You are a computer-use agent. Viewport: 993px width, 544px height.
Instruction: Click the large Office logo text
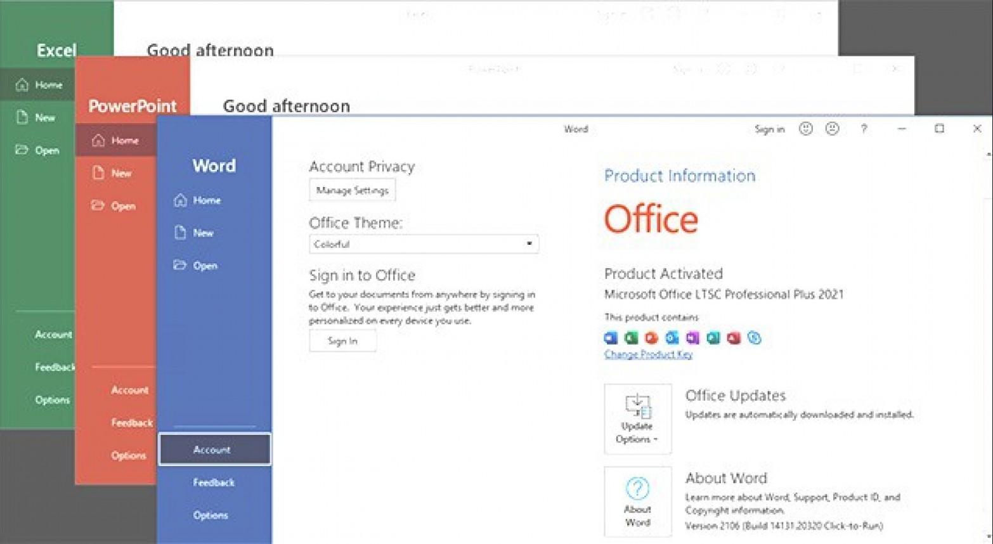[x=651, y=219]
